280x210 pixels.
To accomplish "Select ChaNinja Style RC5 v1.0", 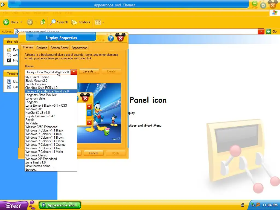I will pos(51,88).
